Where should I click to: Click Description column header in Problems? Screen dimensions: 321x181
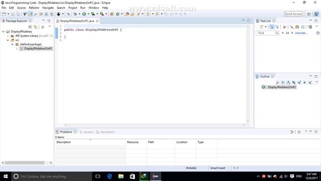click(x=90, y=142)
